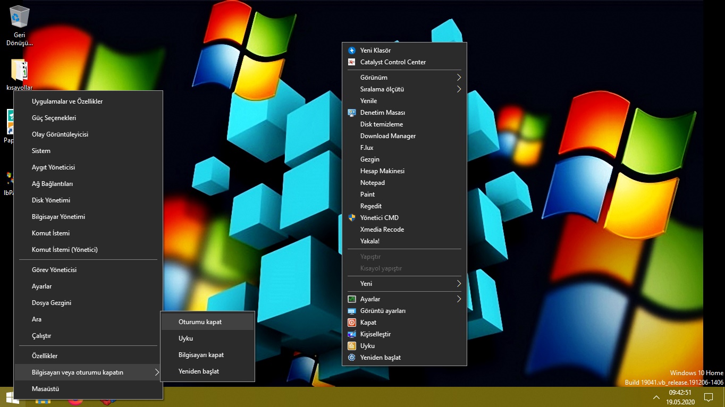The image size is (725, 407).
Task: Choose Sistem in the Win+X menu
Action: coord(88,151)
